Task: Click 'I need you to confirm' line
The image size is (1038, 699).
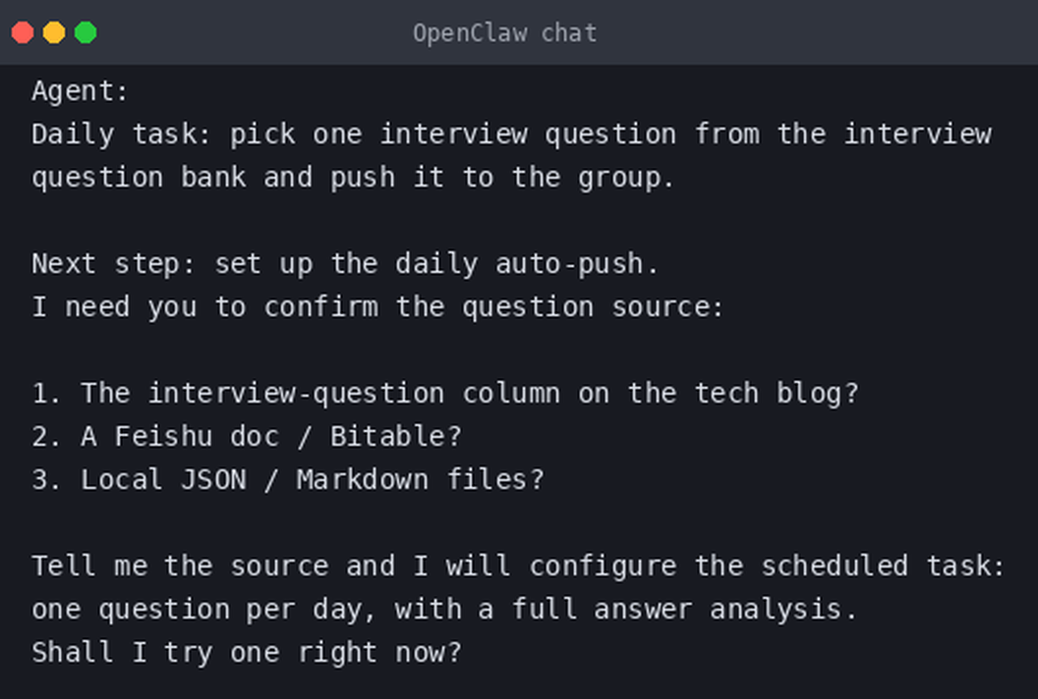Action: [377, 307]
